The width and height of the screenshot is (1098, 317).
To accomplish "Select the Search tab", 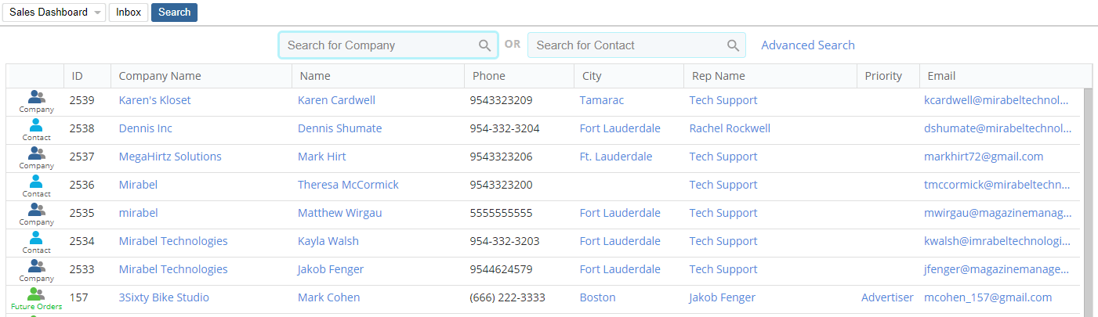I will (x=174, y=13).
